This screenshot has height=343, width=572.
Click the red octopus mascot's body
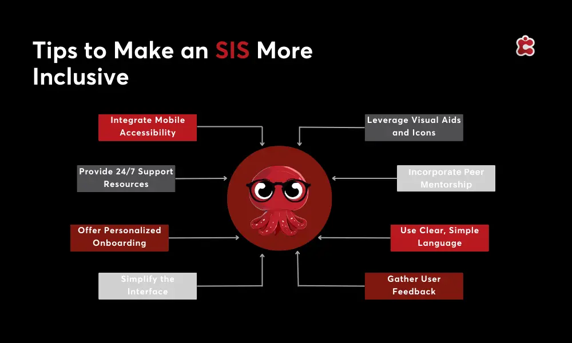[279, 176]
